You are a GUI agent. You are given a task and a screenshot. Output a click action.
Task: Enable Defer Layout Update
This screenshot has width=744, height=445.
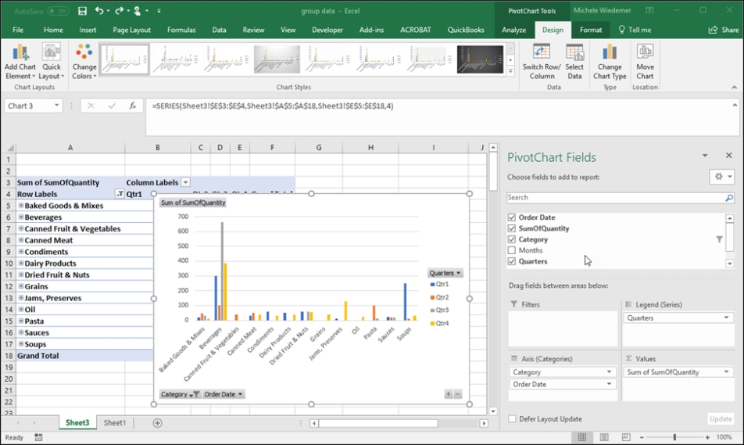click(512, 419)
